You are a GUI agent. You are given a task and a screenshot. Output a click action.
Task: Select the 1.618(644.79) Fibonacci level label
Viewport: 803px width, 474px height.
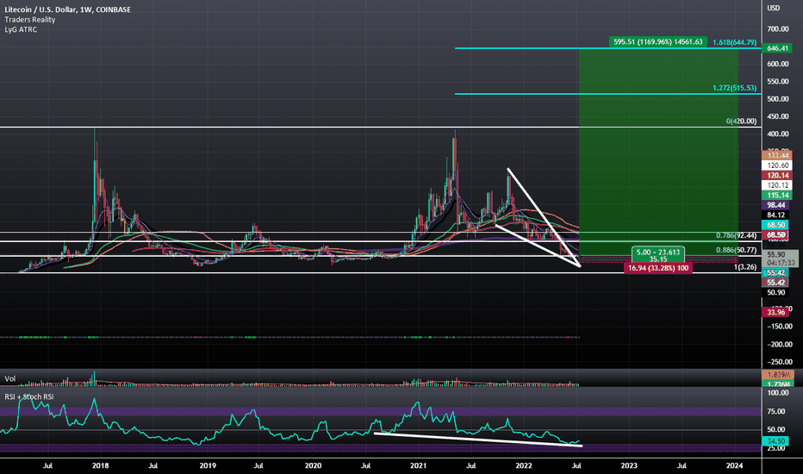734,42
